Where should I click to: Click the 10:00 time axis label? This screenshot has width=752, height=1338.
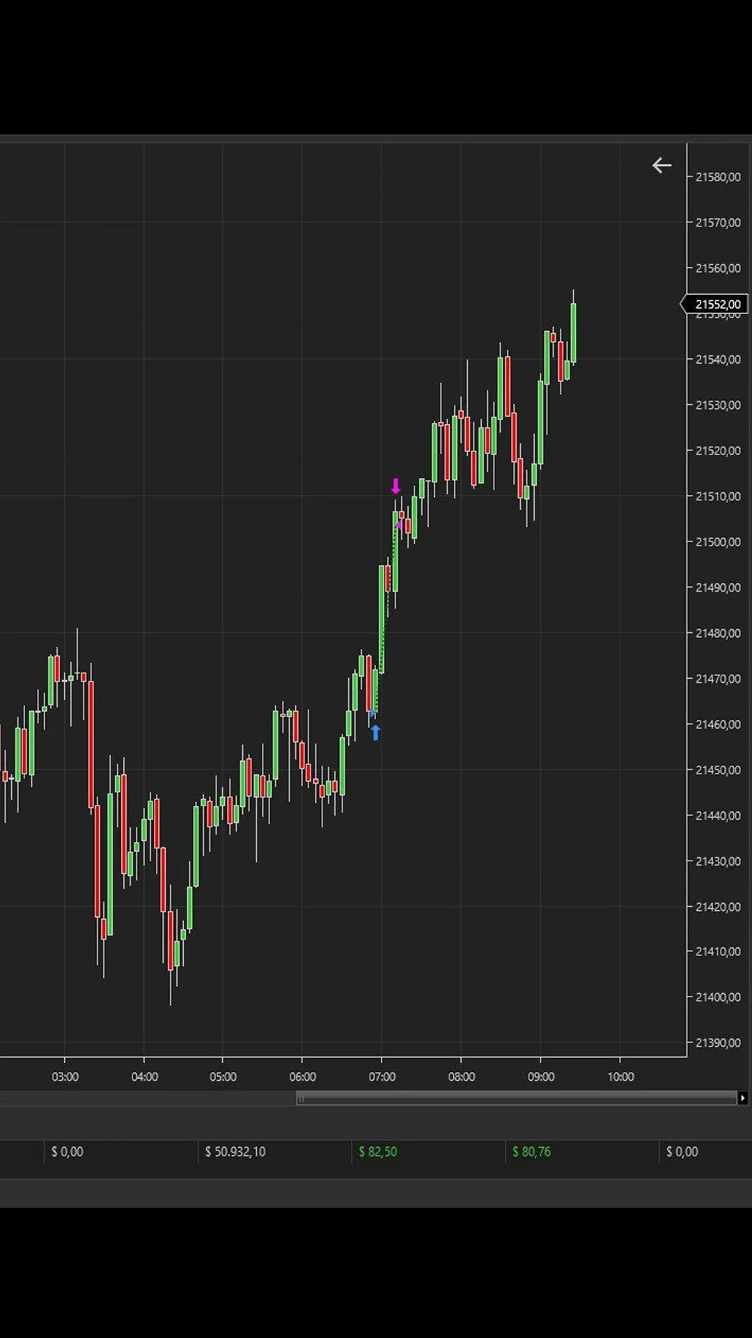(x=620, y=1077)
